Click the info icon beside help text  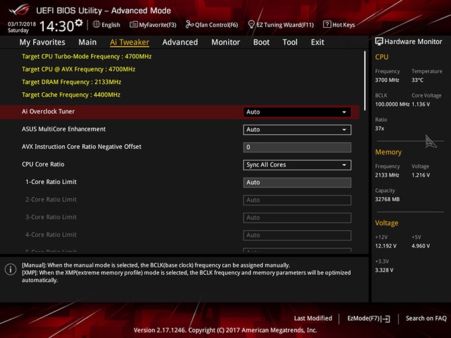coord(11,270)
